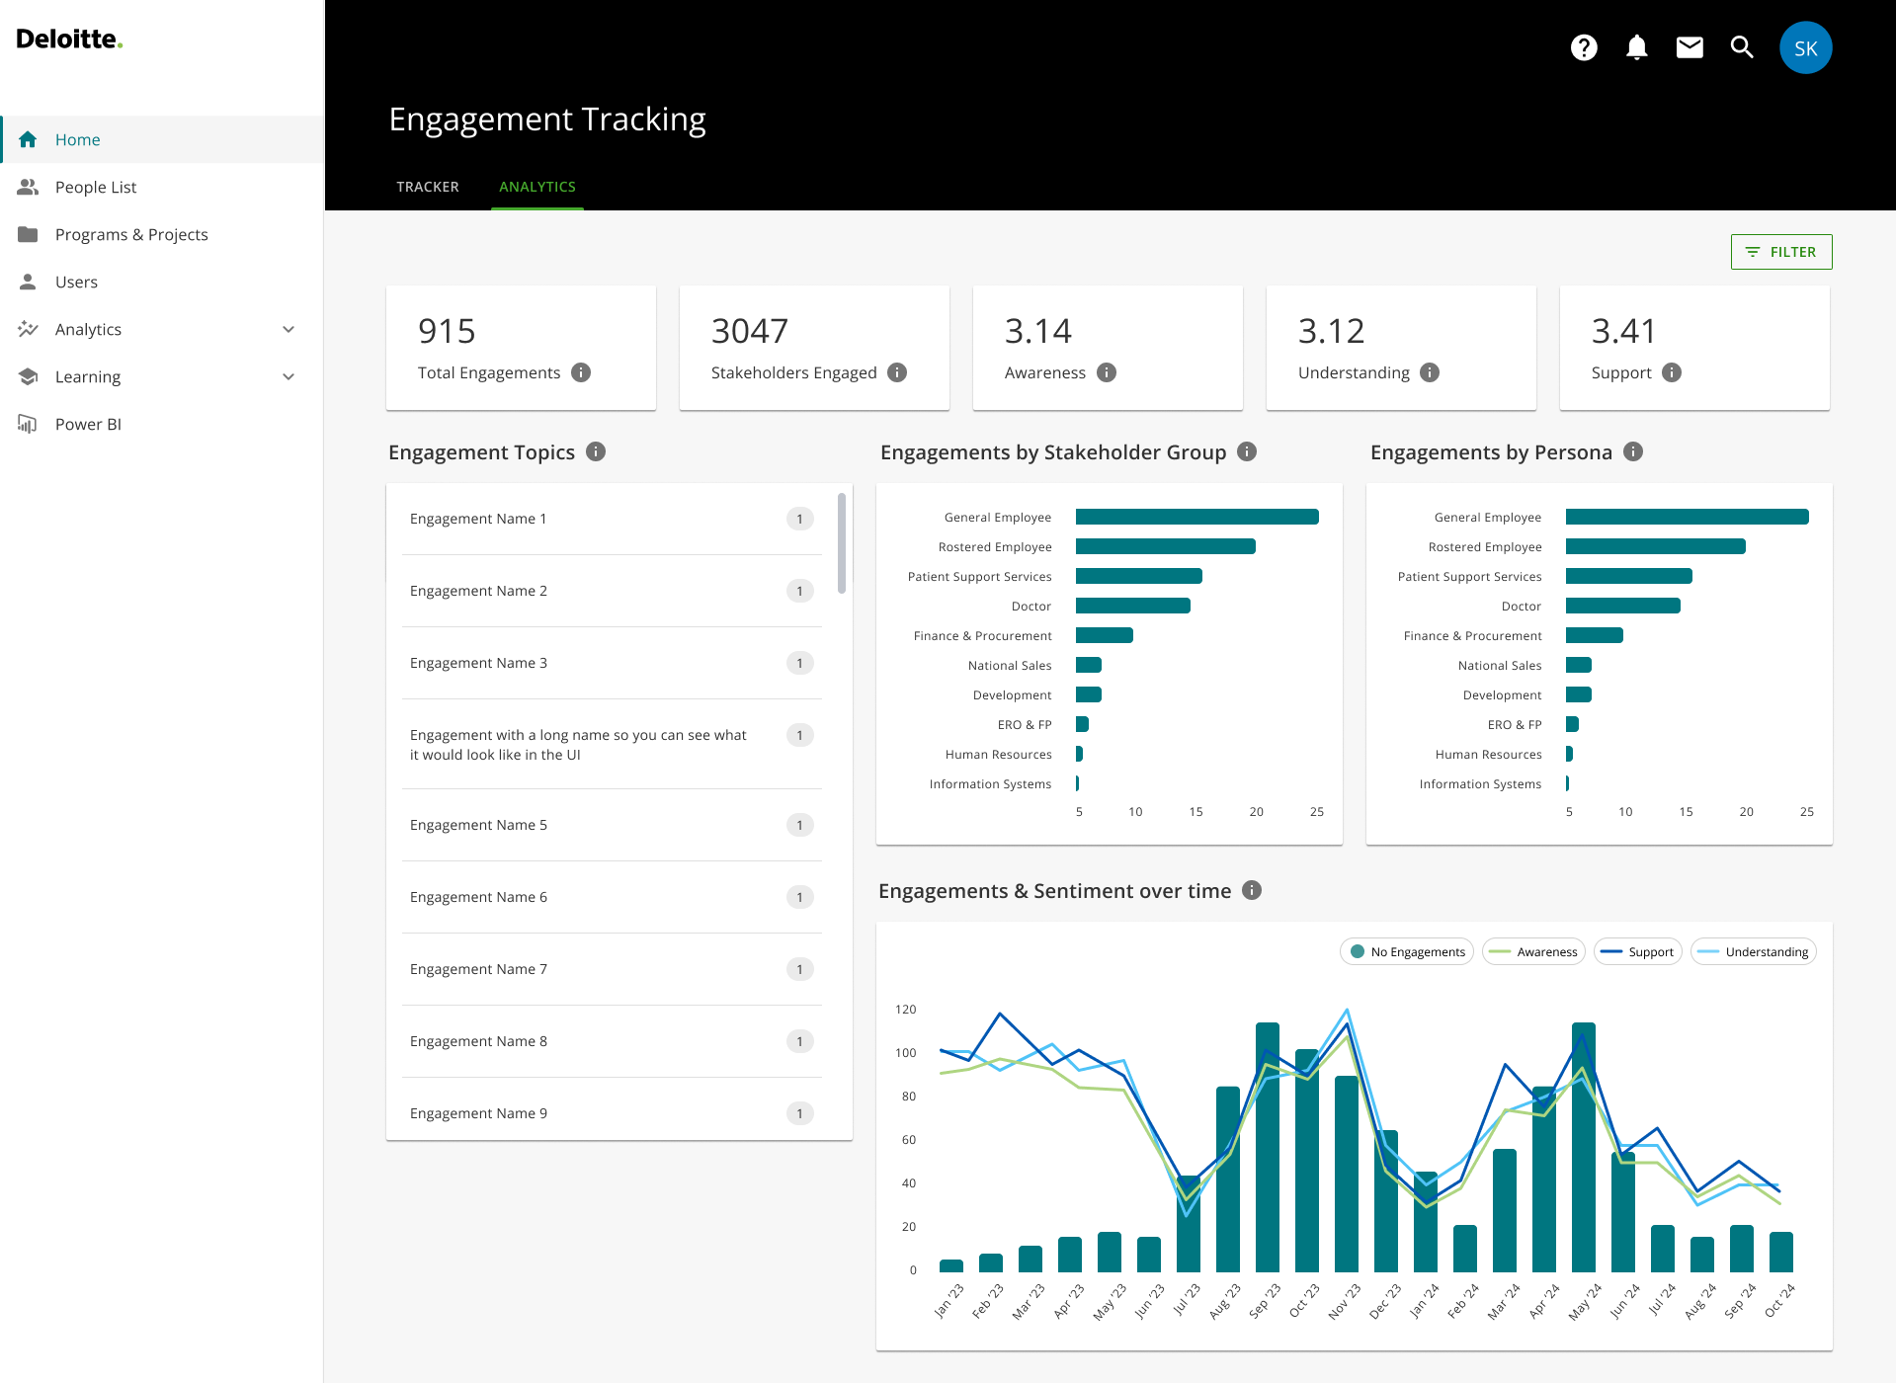
Task: Open Programs & Projects page
Action: tap(131, 234)
